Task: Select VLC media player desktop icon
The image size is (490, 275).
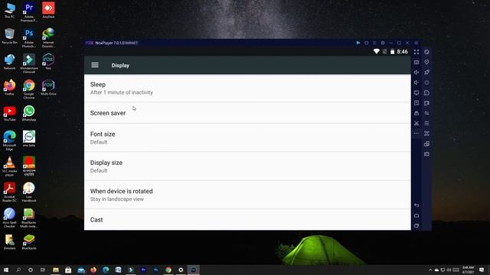Action: pyautogui.click(x=9, y=167)
